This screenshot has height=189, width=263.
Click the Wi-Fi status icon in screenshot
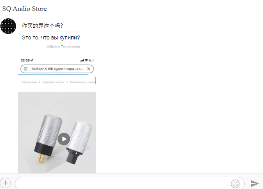tap(86, 60)
